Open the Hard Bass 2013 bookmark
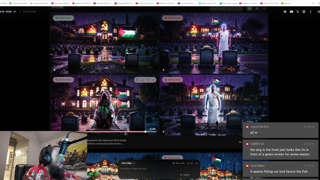Image resolution: width=320 pixels, height=180 pixels. coord(103,3)
